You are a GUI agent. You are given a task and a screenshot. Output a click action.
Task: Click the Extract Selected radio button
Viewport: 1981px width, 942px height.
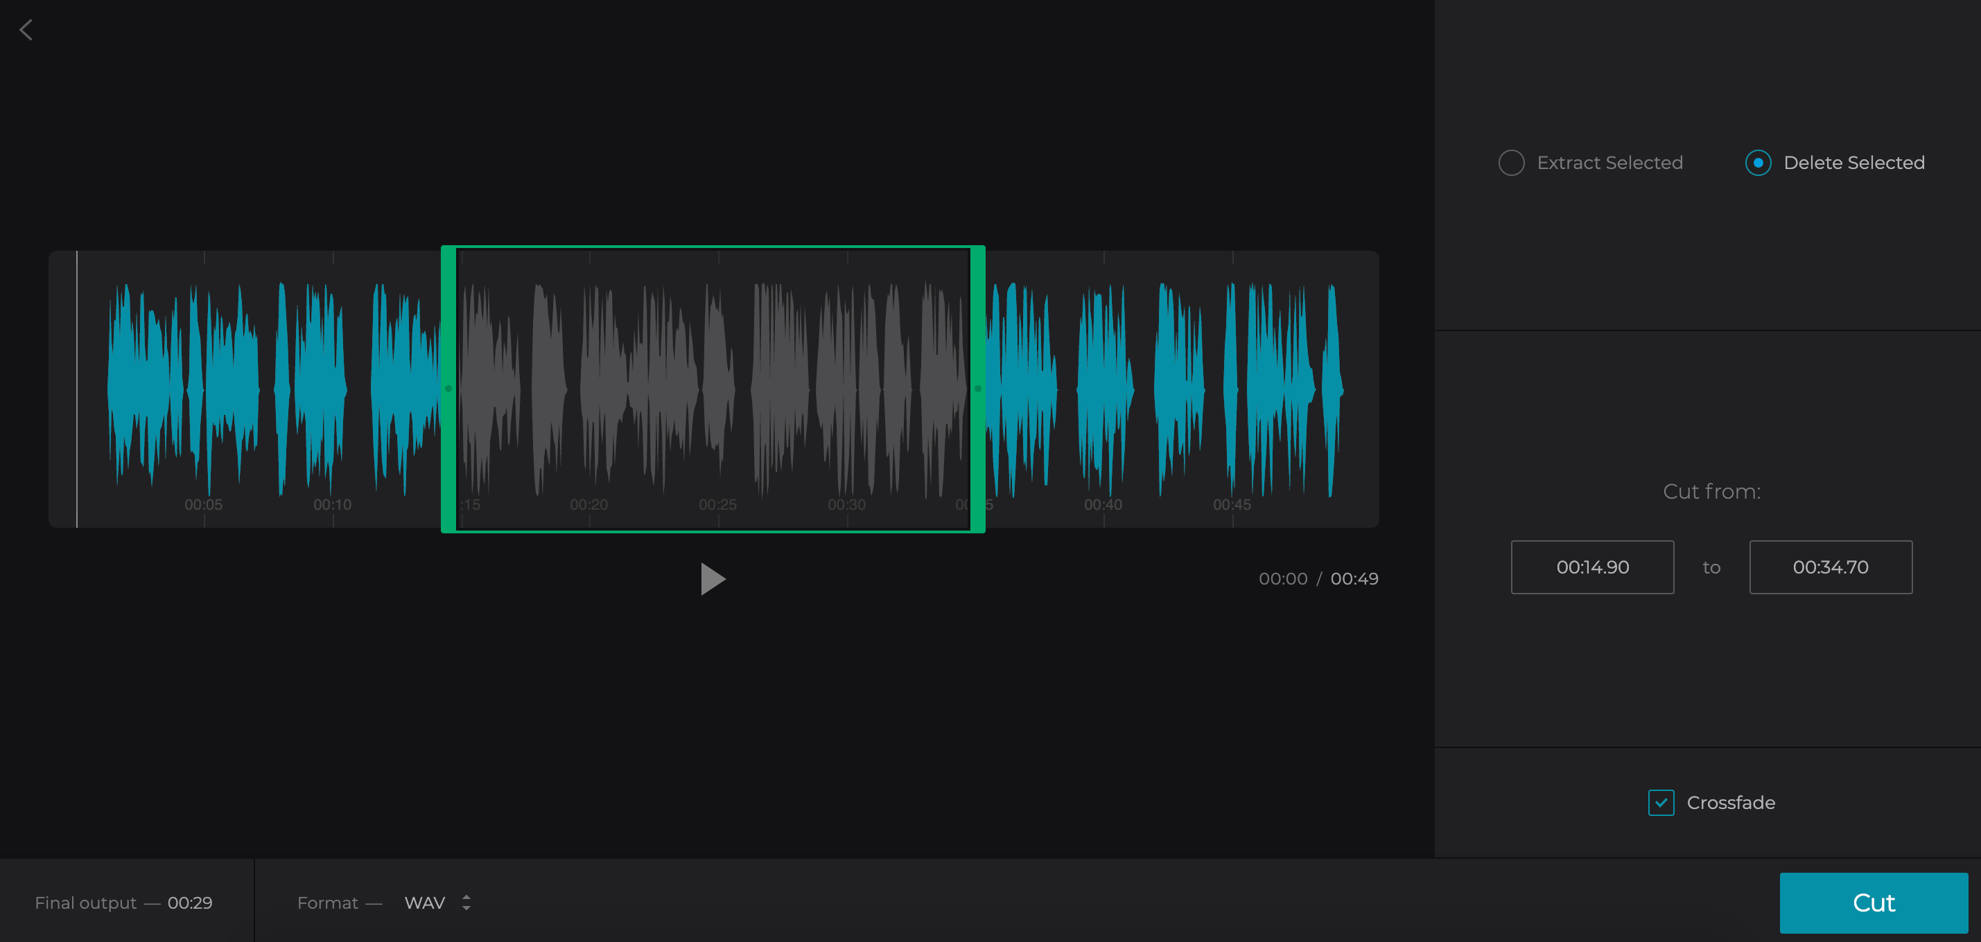[x=1511, y=161]
